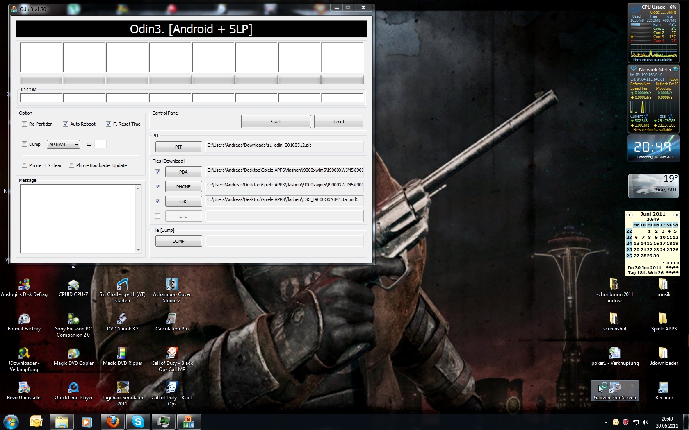Open Format Factory desktop icon
The image size is (689, 430).
click(x=24, y=322)
